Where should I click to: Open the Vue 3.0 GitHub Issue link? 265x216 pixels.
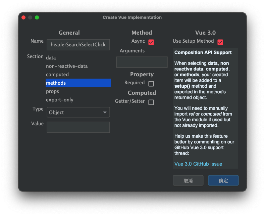click(198, 164)
